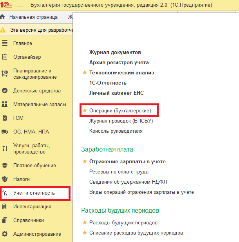Click the Материальные запасы grid icon
The image size is (239, 242).
pyautogui.click(x=5, y=104)
